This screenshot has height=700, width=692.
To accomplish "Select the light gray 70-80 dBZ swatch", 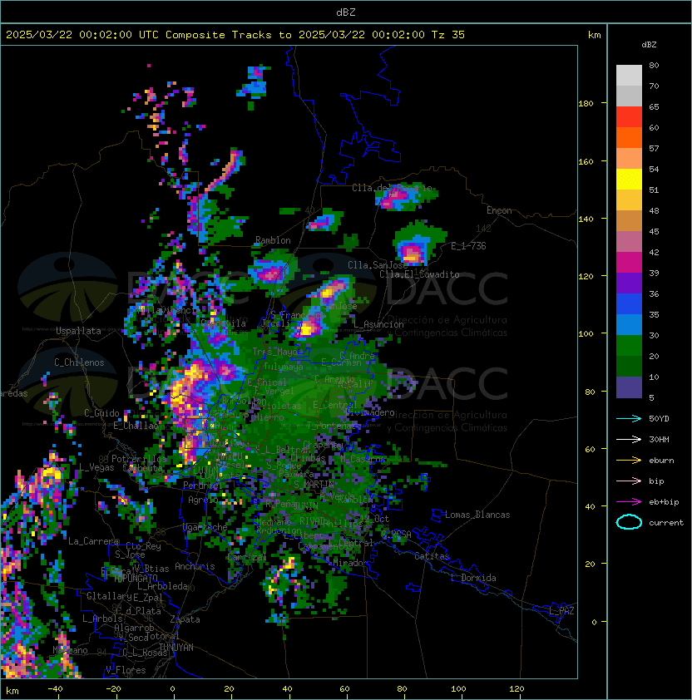I will [629, 76].
